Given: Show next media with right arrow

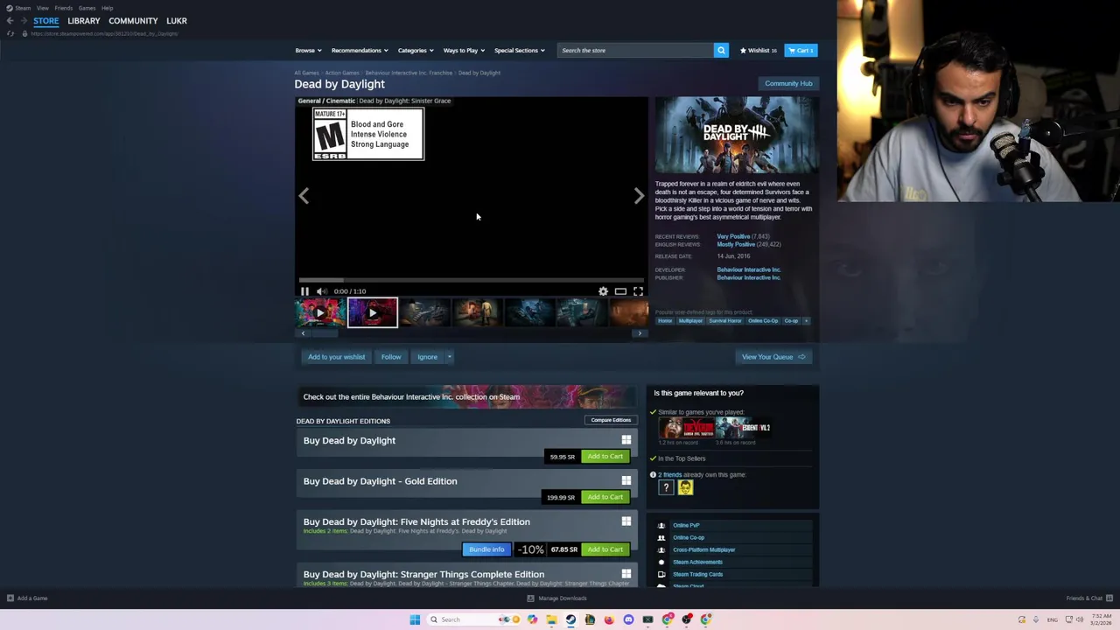Looking at the screenshot, I should point(639,196).
